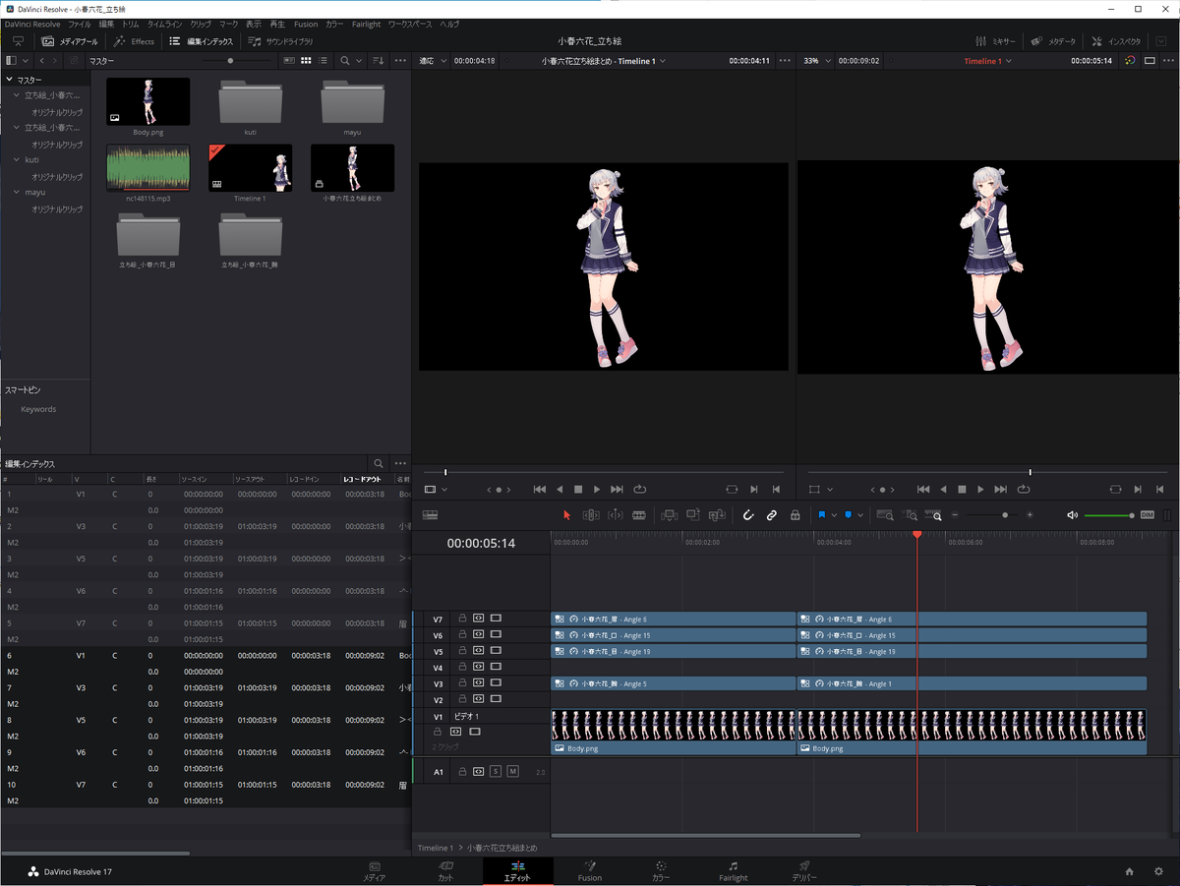Add a blue marker on the timeline

point(848,515)
